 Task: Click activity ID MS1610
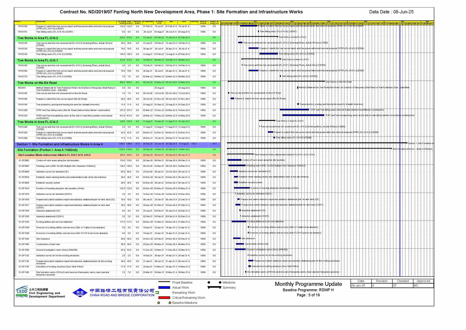tap(22, 88)
